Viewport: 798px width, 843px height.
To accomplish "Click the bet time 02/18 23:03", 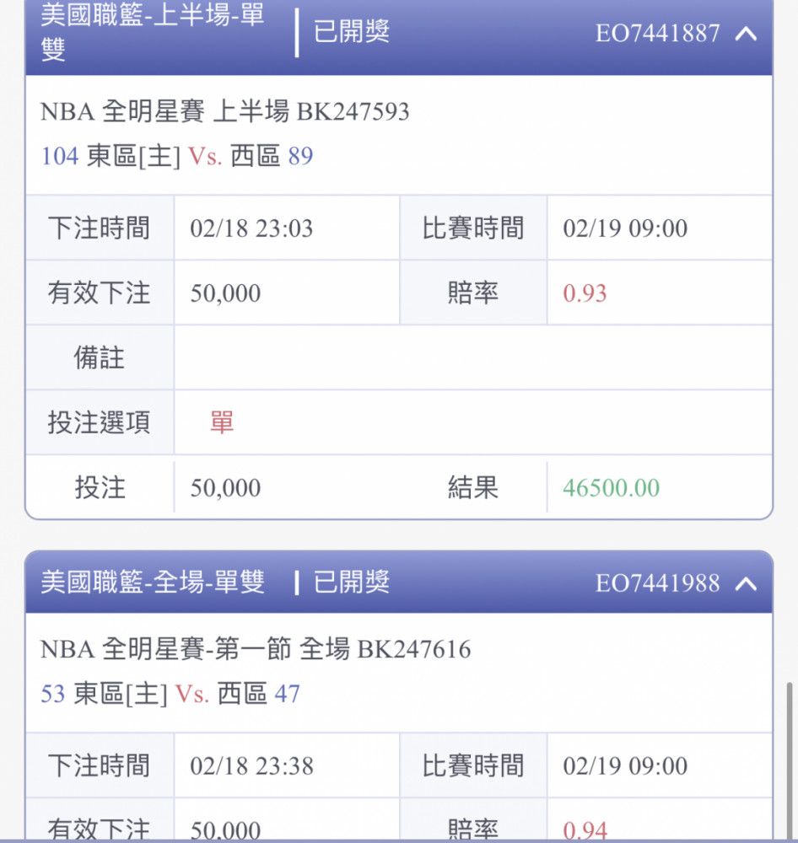I will [251, 228].
